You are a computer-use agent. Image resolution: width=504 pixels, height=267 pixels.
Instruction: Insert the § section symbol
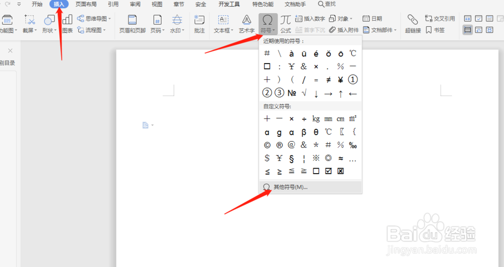pyautogui.click(x=291, y=158)
